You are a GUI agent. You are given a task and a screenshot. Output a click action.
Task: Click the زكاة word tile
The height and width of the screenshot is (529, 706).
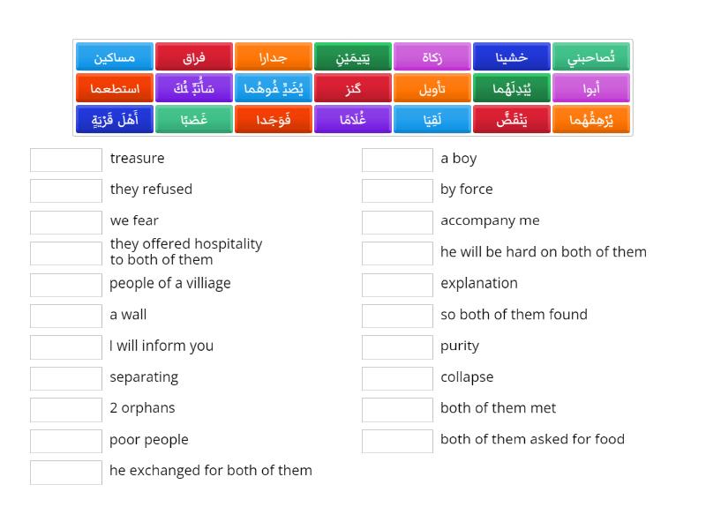[432, 56]
